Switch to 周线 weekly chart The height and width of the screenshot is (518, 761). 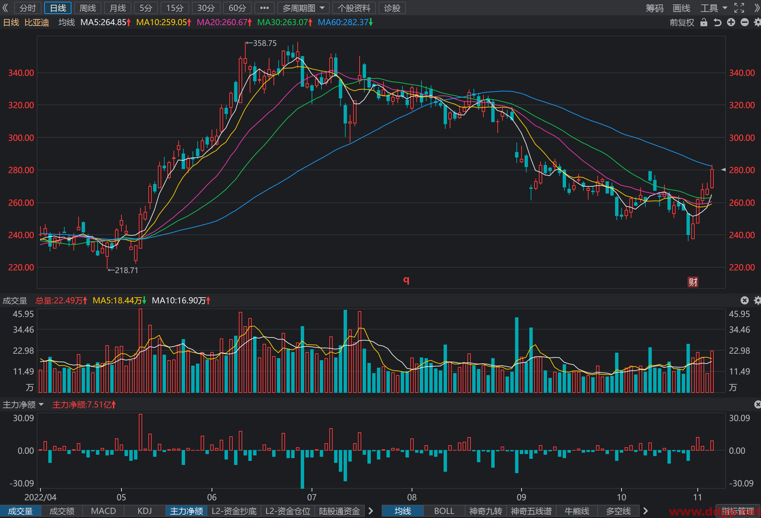(88, 8)
